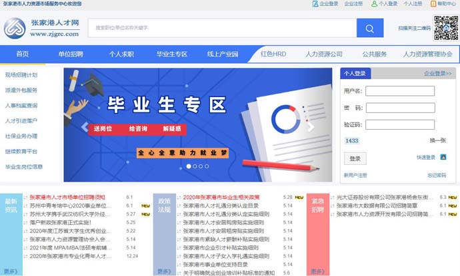460x276 pixels.
Task: Click 更多 under 最新资讯
Action: pyautogui.click(x=11, y=271)
